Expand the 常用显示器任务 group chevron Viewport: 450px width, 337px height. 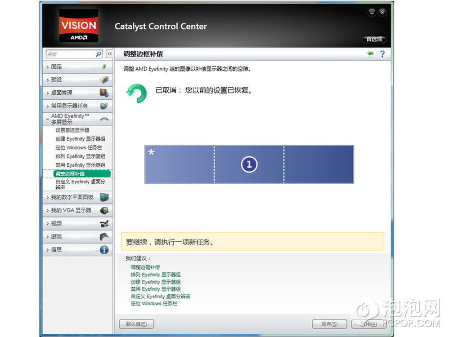click(x=48, y=106)
